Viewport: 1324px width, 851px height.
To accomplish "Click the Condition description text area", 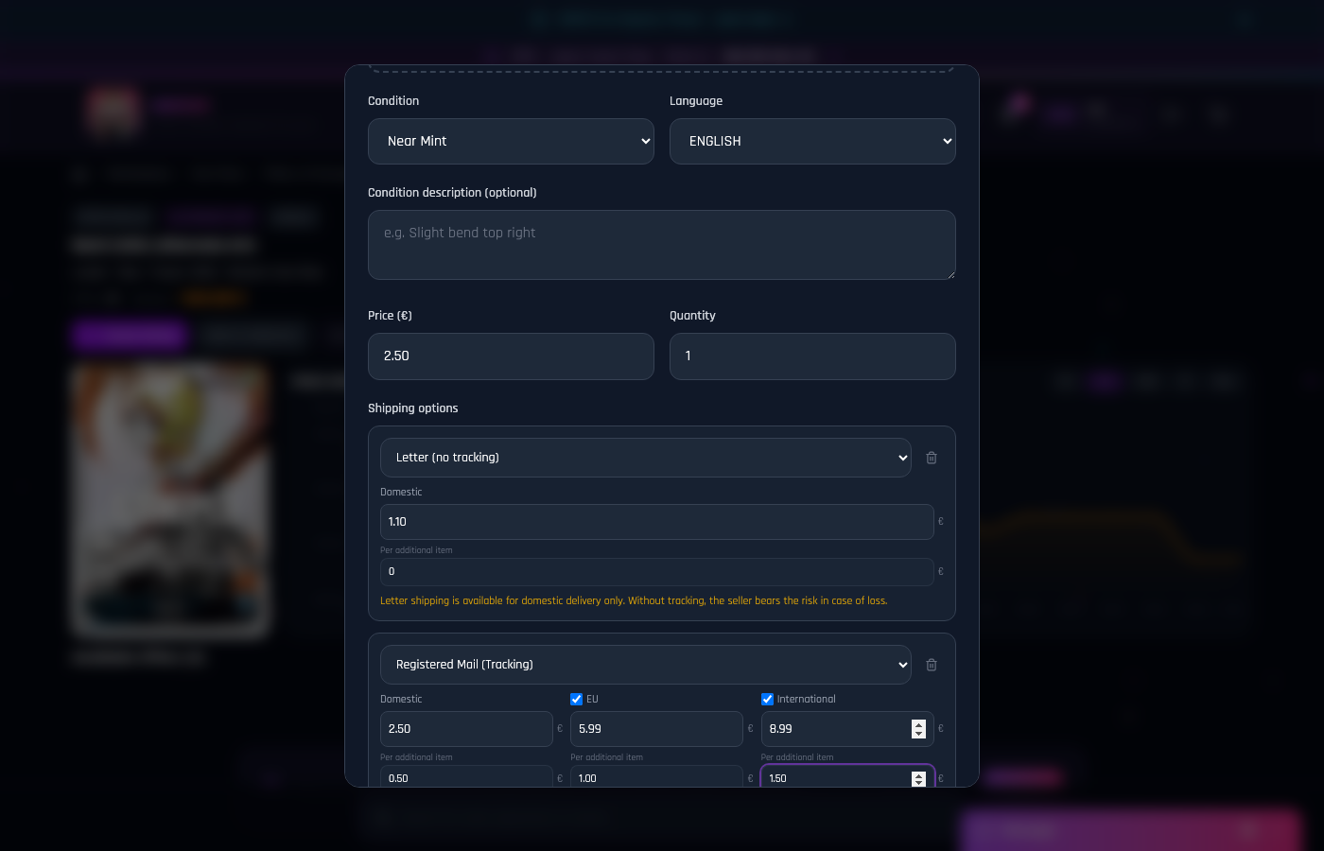I will point(661,245).
